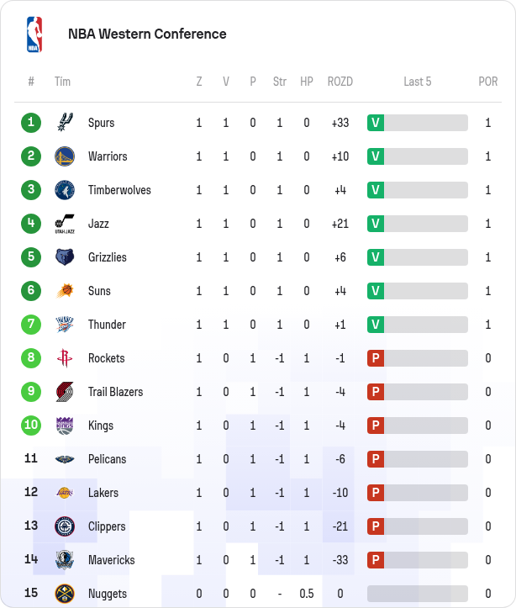Click the green V badge for Spurs

376,123
